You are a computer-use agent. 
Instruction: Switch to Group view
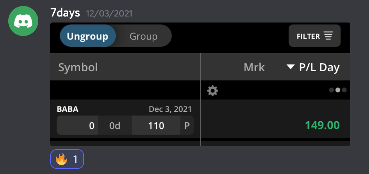click(143, 36)
